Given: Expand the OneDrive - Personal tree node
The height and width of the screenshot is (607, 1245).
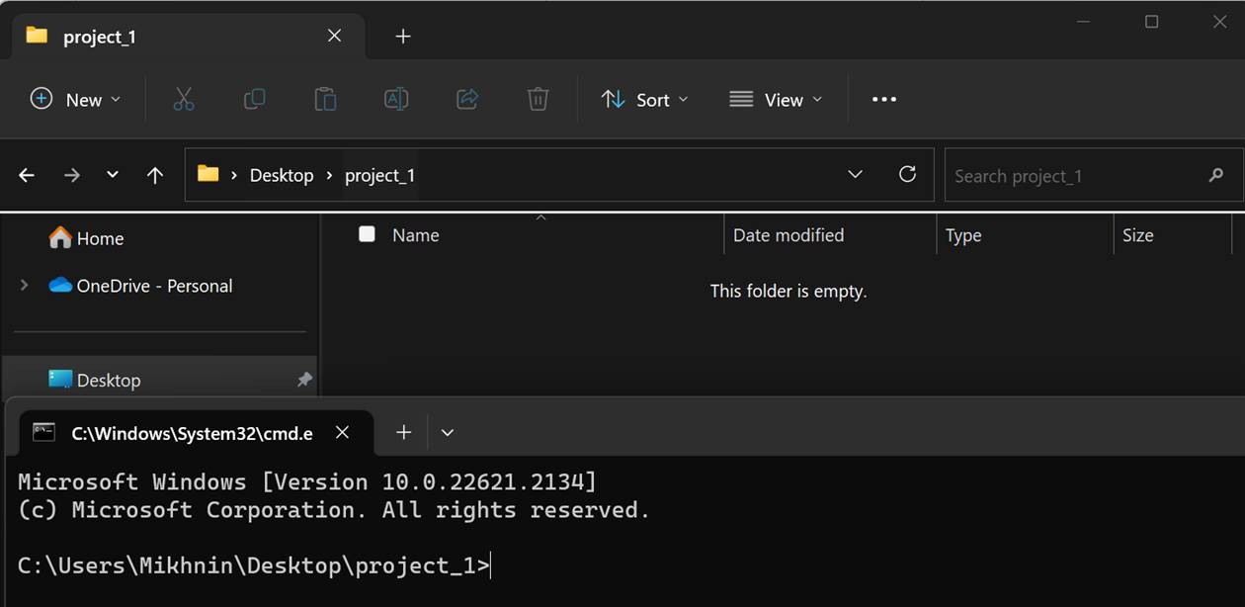Looking at the screenshot, I should [x=25, y=286].
